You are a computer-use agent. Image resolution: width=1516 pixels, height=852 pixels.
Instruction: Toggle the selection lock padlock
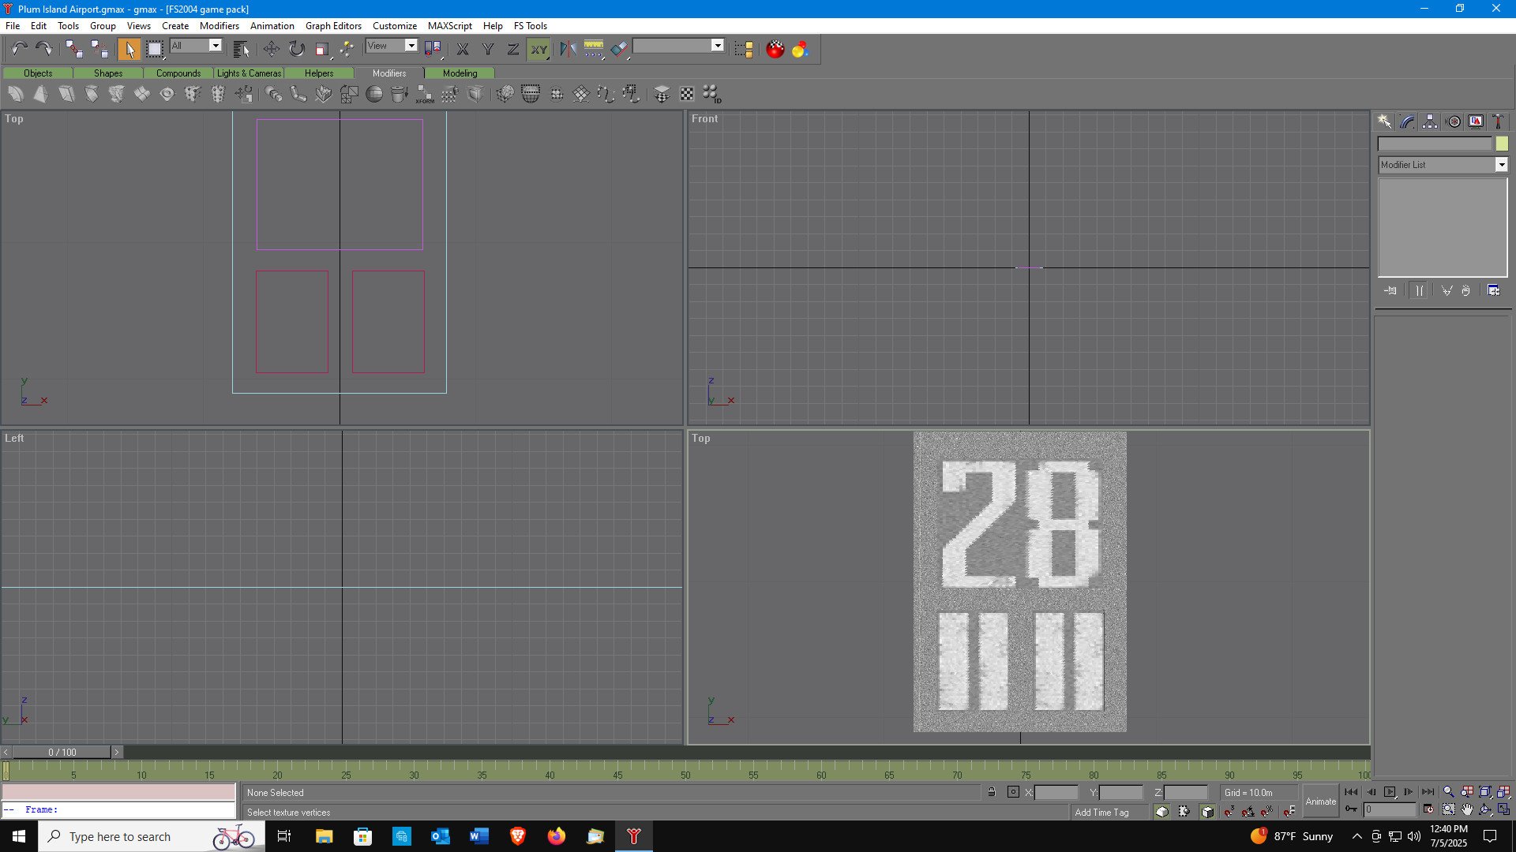992,792
